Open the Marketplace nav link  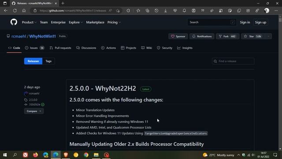(x=95, y=23)
